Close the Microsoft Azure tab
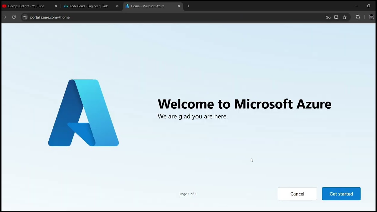Image resolution: width=377 pixels, height=212 pixels. pos(178,6)
